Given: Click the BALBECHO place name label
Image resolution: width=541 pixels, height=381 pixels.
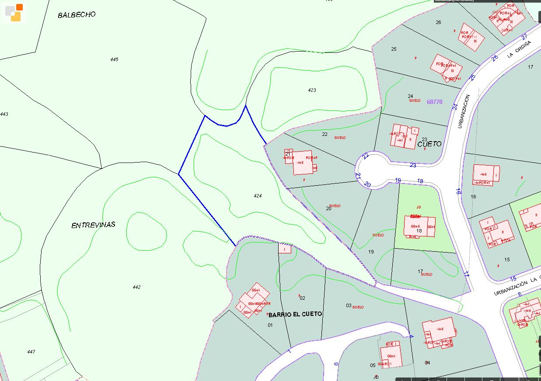Looking at the screenshot, I should pos(77,14).
